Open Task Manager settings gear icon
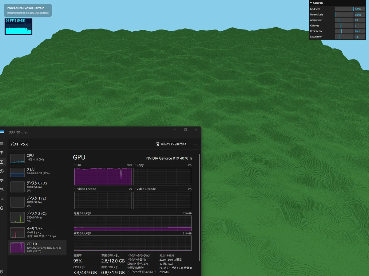This screenshot has width=369, height=276. coord(2,271)
